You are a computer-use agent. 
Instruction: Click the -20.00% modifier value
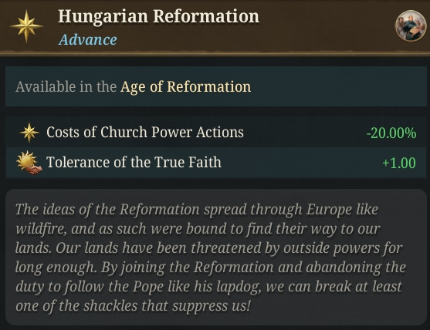point(391,133)
